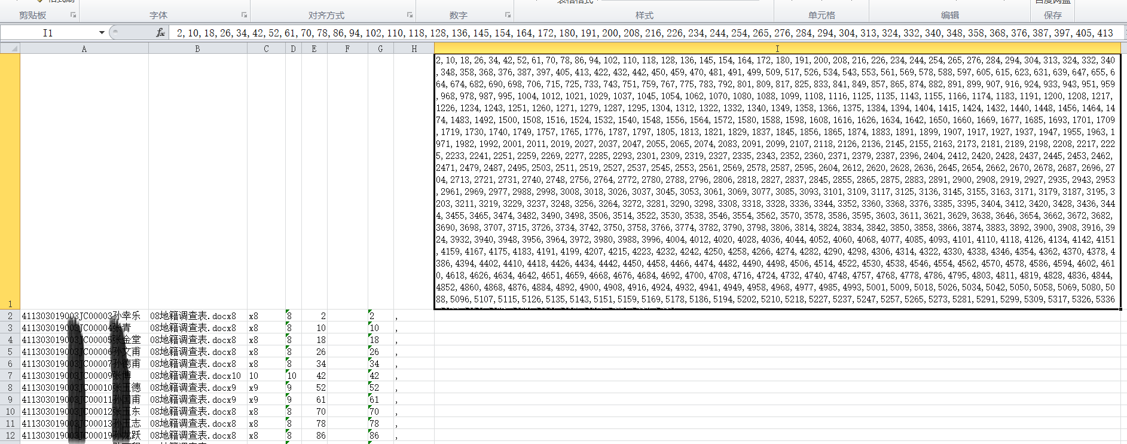Viewport: 1127px width, 444px height.
Task: Select cell B8 '08地籍调查表.docx9'
Action: click(x=198, y=387)
